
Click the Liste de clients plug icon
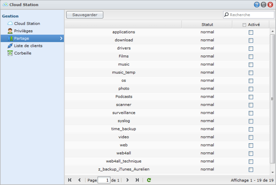pyautogui.click(x=10, y=46)
